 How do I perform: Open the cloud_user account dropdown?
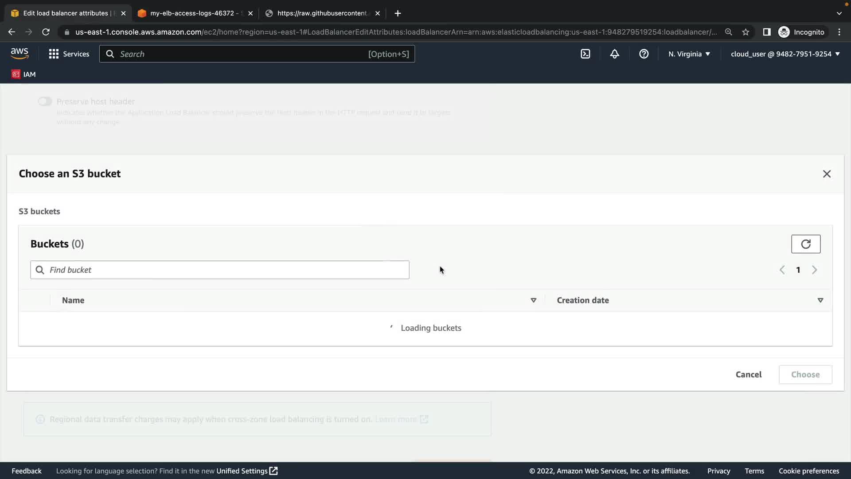point(785,54)
